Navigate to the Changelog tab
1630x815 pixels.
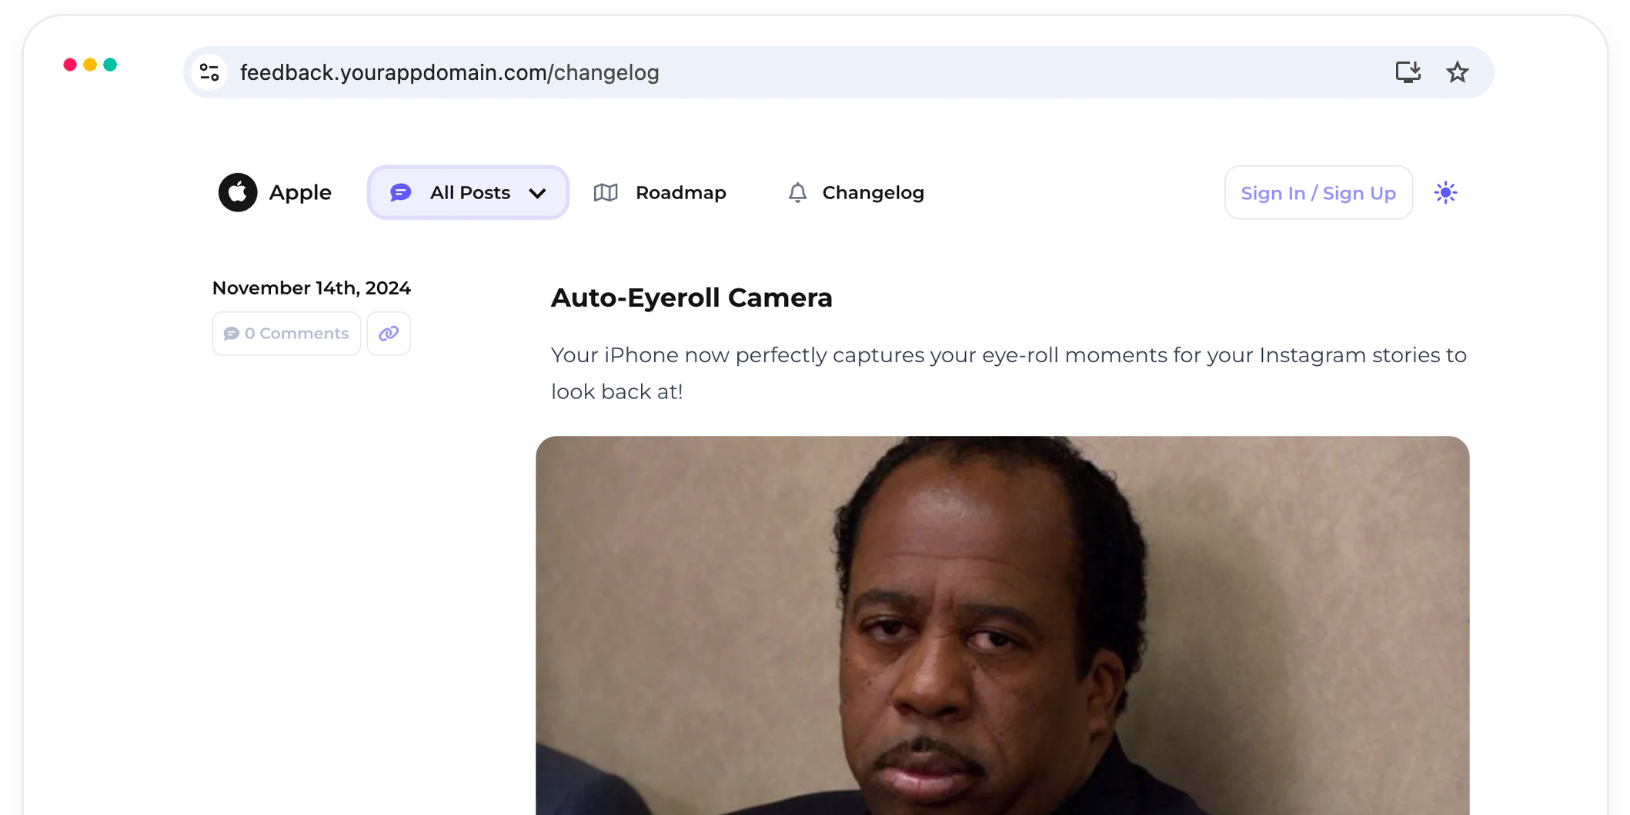coord(873,192)
